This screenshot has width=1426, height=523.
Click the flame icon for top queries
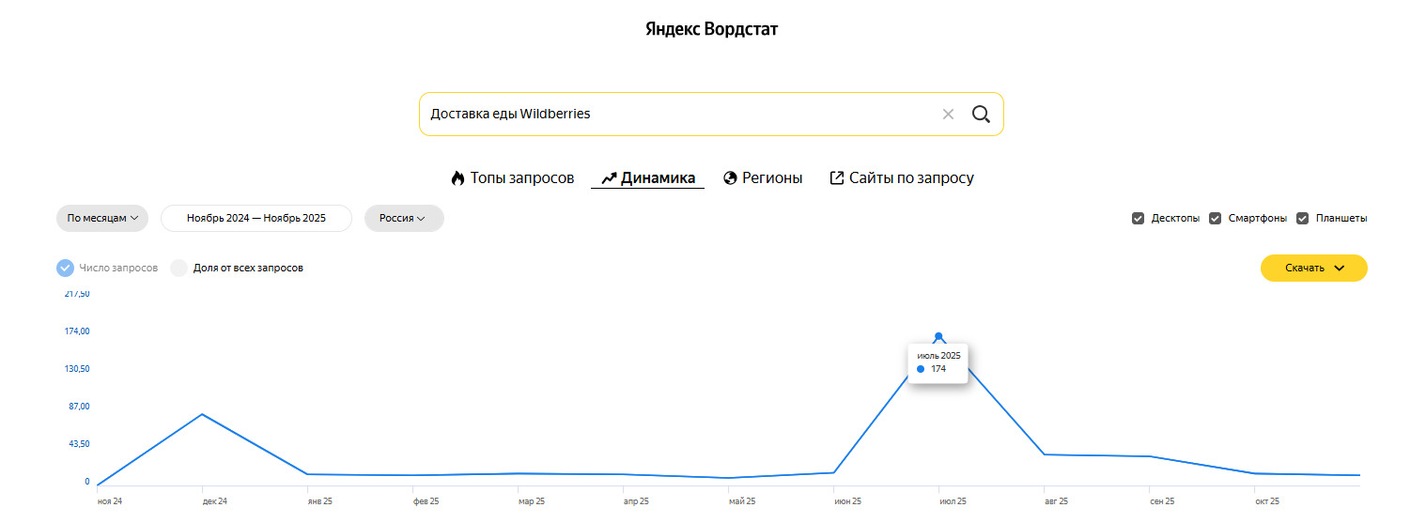(457, 178)
